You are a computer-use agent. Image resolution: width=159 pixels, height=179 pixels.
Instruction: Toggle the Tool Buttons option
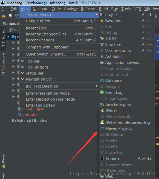click(x=59, y=67)
